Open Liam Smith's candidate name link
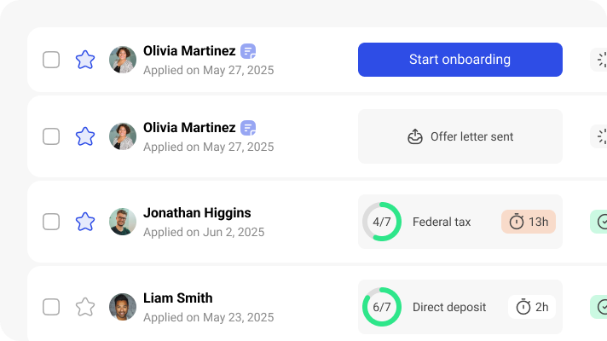 tap(177, 298)
